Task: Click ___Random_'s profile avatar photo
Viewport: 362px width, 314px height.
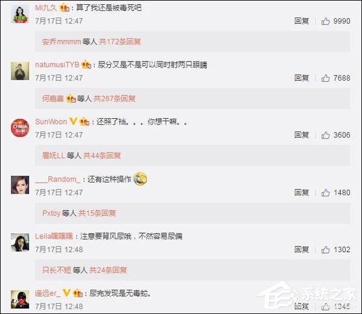Action: pyautogui.click(x=20, y=185)
